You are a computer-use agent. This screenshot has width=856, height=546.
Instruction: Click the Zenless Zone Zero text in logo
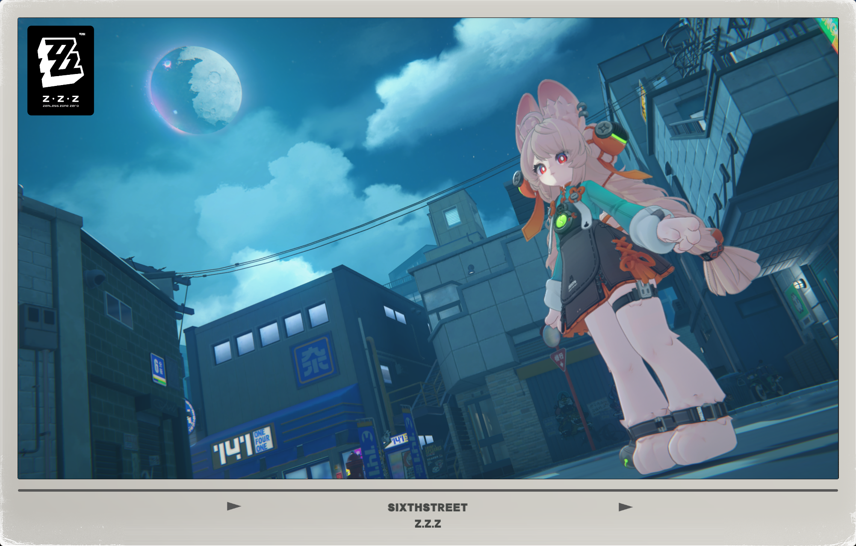(x=61, y=106)
